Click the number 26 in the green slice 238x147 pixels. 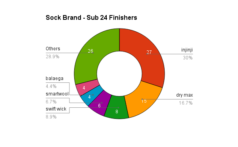[x=90, y=51]
